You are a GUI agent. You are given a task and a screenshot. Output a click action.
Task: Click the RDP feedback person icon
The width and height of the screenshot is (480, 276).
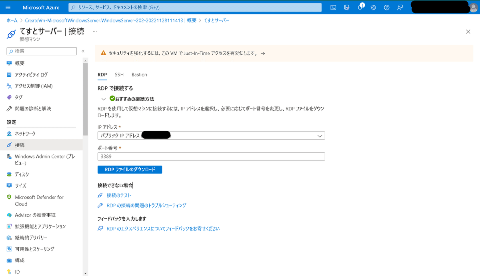click(100, 229)
